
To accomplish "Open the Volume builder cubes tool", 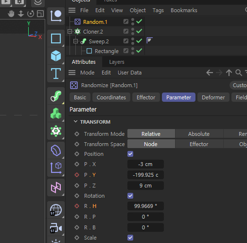I will (56, 113).
